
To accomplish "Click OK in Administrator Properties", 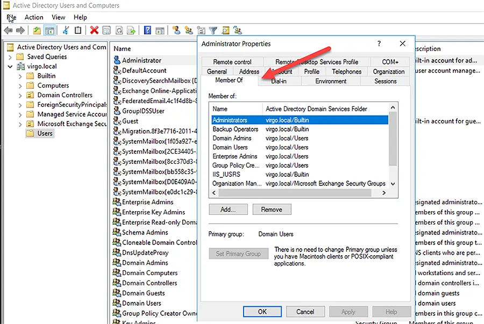I will click(262, 311).
